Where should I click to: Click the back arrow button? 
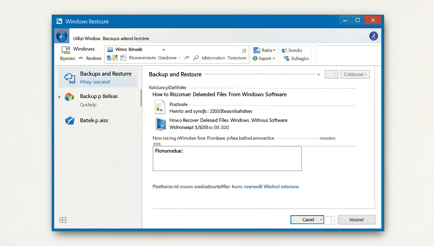tap(62, 36)
